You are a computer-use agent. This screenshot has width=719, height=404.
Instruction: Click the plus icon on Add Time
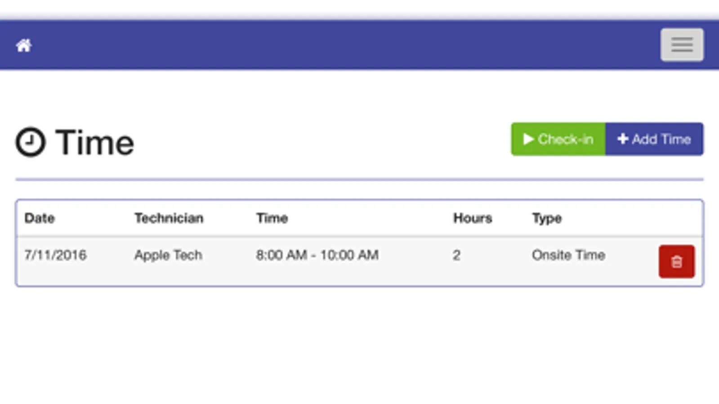(622, 139)
